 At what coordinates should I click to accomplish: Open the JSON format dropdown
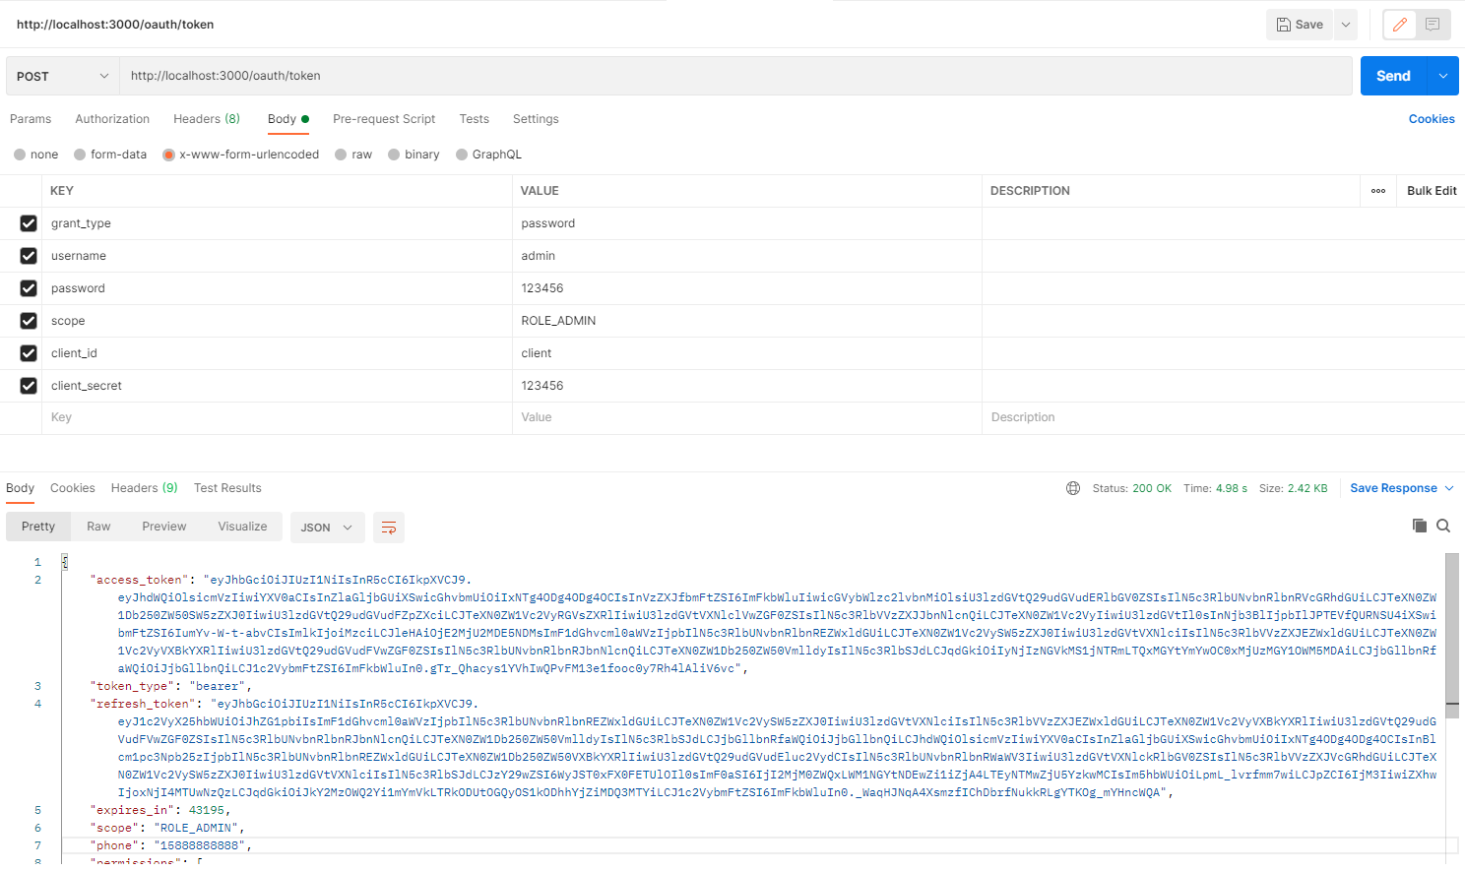(x=327, y=528)
